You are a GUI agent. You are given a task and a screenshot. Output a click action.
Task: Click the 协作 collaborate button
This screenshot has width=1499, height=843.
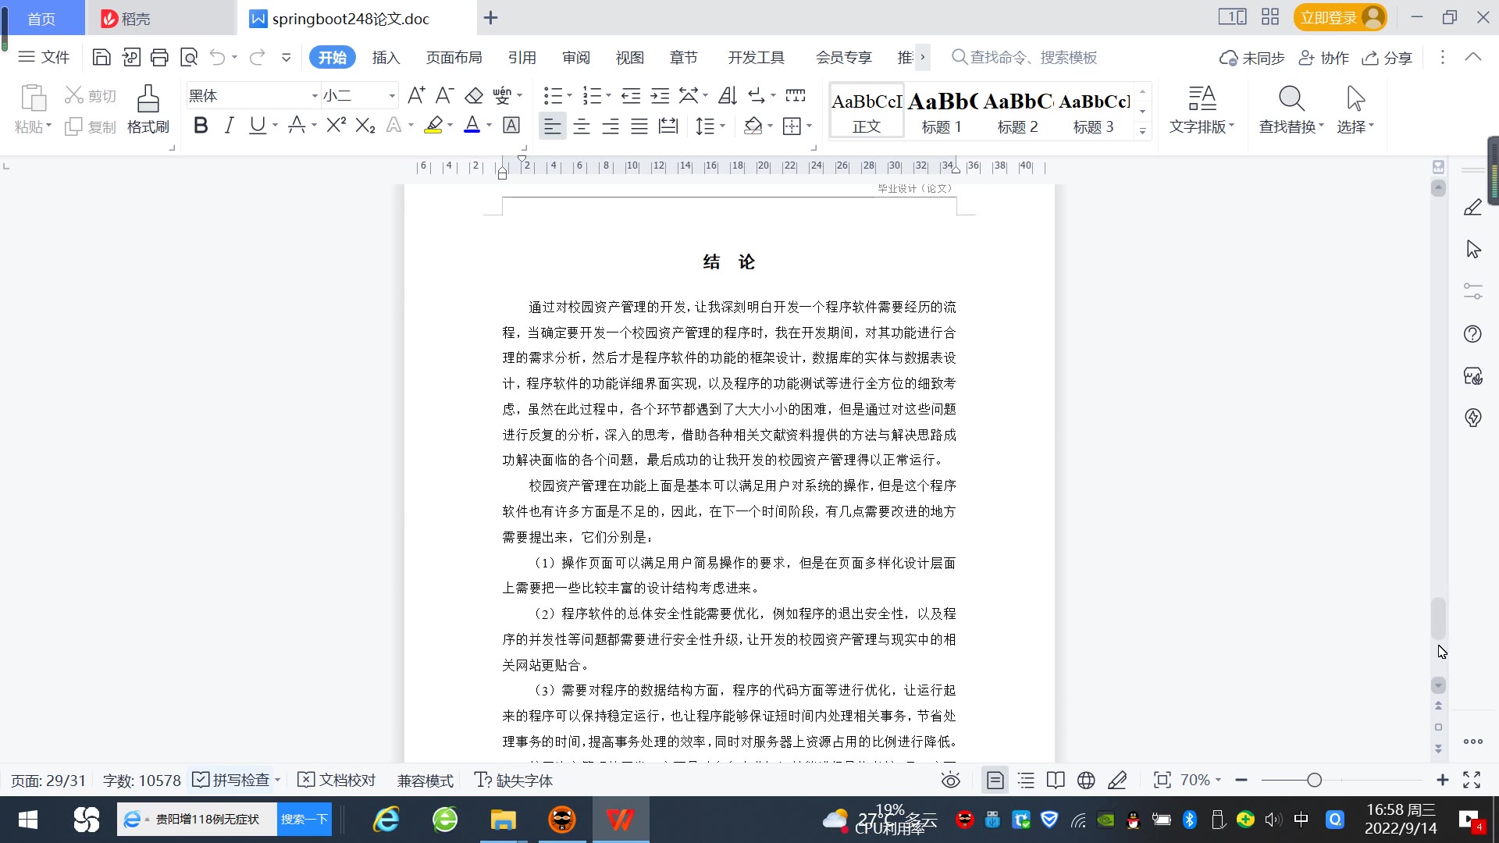click(x=1324, y=57)
